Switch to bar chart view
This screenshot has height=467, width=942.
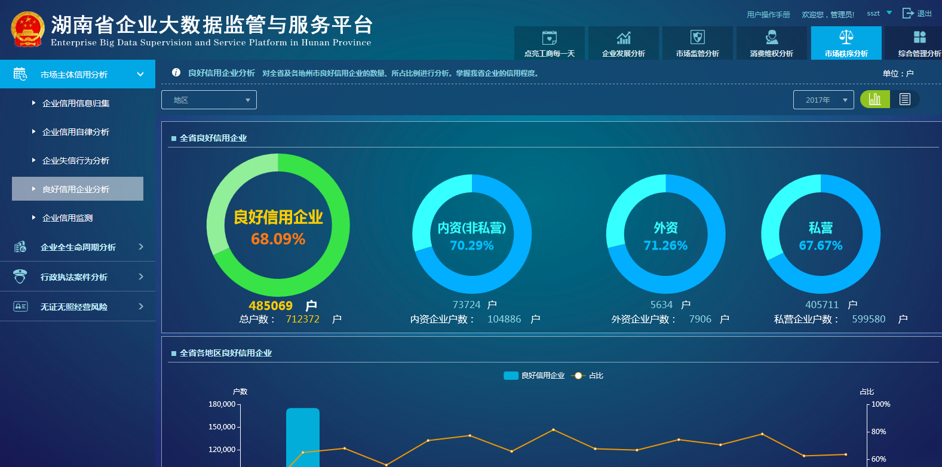(875, 99)
